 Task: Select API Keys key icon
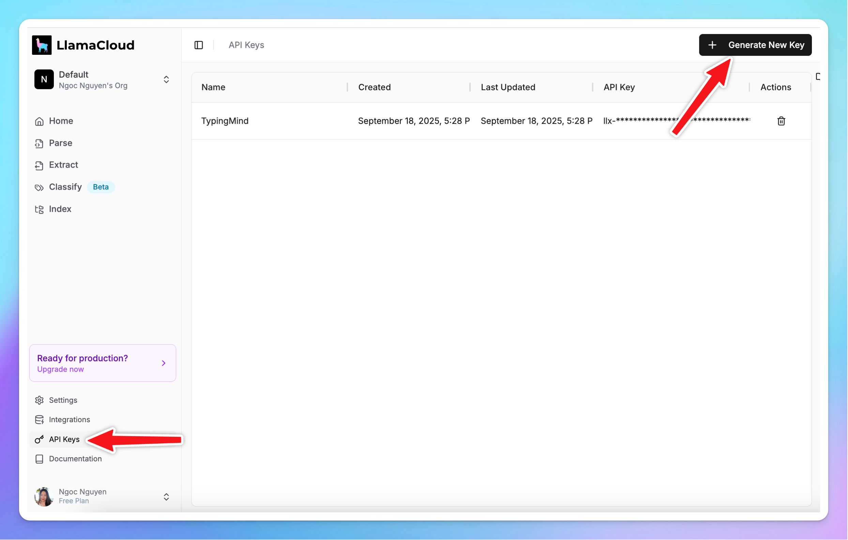pyautogui.click(x=39, y=439)
